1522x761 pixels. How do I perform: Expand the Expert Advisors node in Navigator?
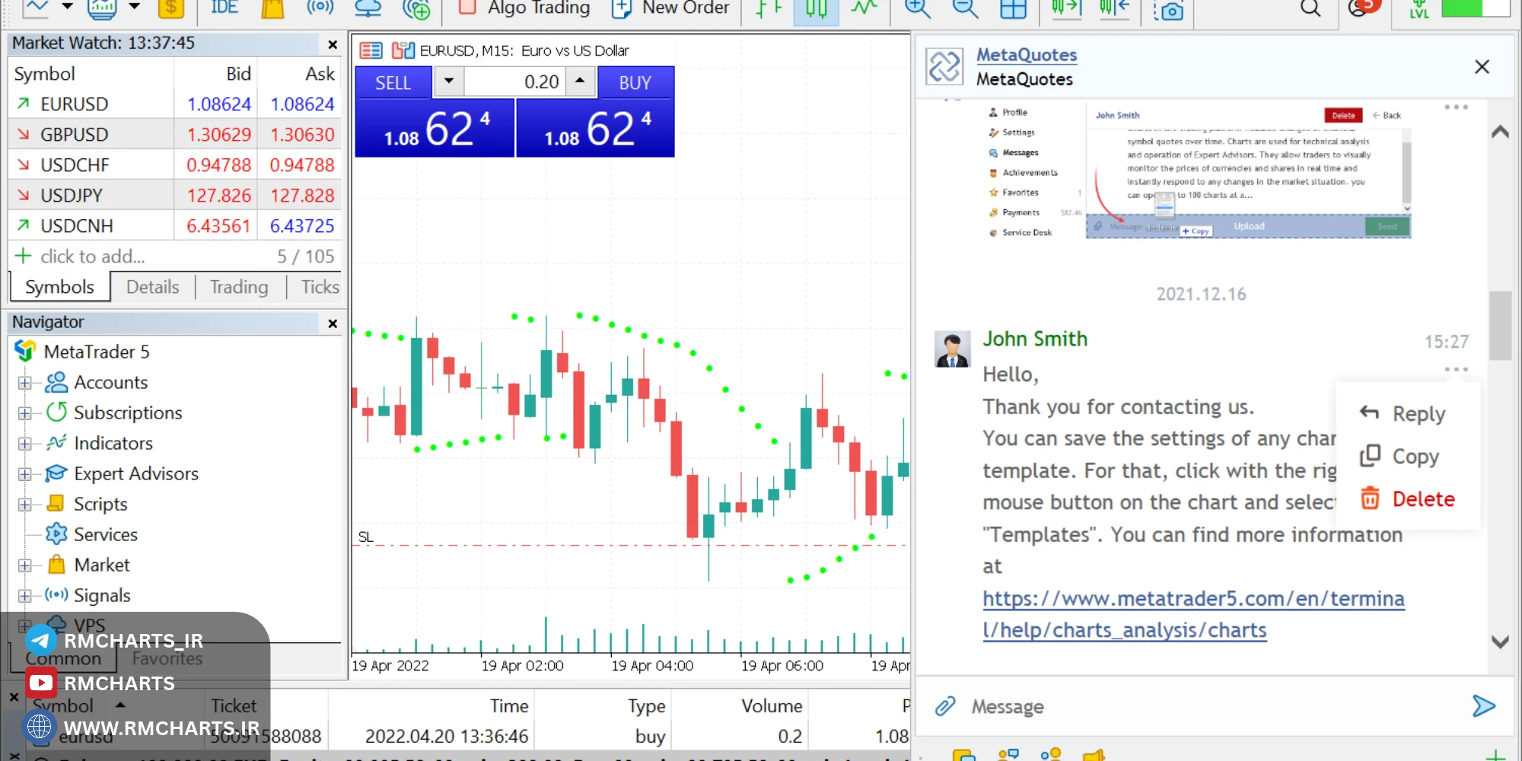coord(25,474)
